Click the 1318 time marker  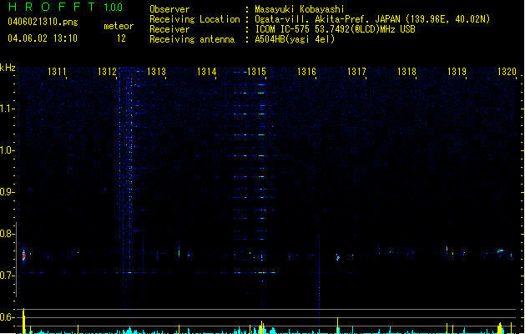coord(406,72)
